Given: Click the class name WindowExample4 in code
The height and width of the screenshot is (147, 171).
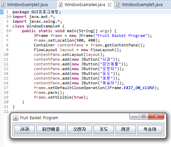Looking at the screenshot, I should [x=43, y=26].
